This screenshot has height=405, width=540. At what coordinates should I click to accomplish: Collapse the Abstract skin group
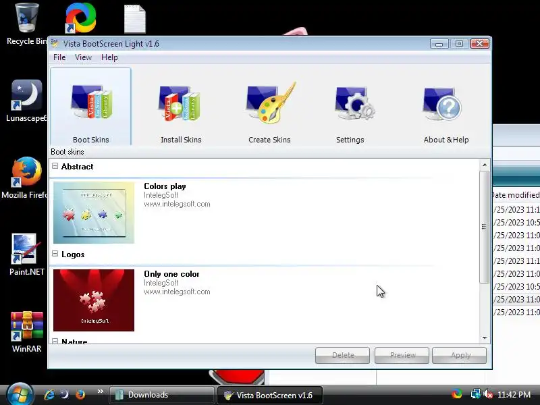(55, 166)
